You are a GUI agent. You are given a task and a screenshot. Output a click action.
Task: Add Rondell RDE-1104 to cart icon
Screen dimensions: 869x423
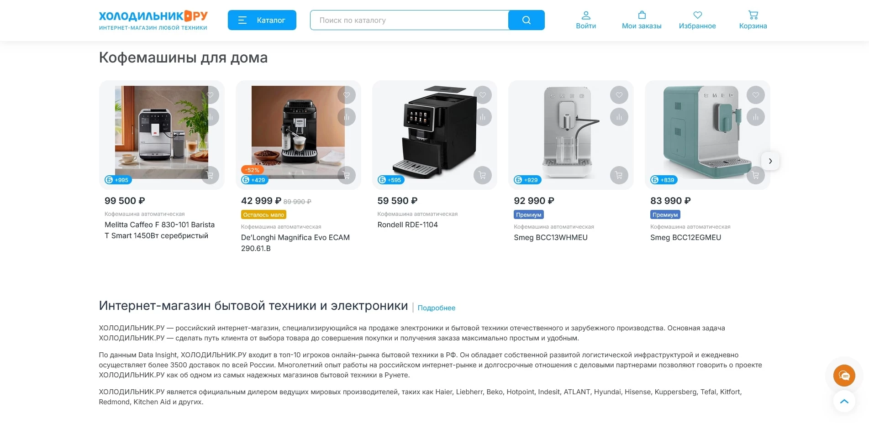click(483, 175)
